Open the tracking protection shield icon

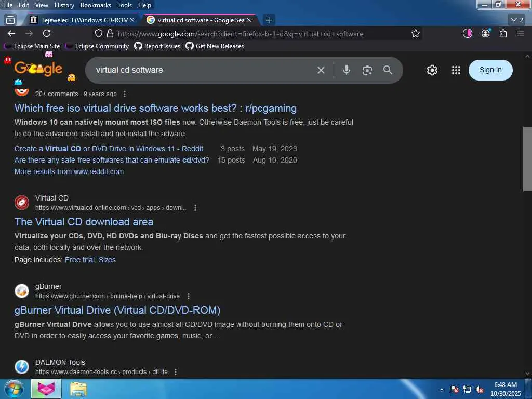(x=98, y=34)
